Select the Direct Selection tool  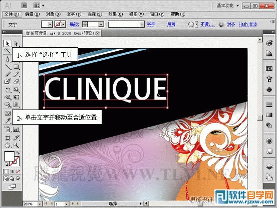coord(16,43)
